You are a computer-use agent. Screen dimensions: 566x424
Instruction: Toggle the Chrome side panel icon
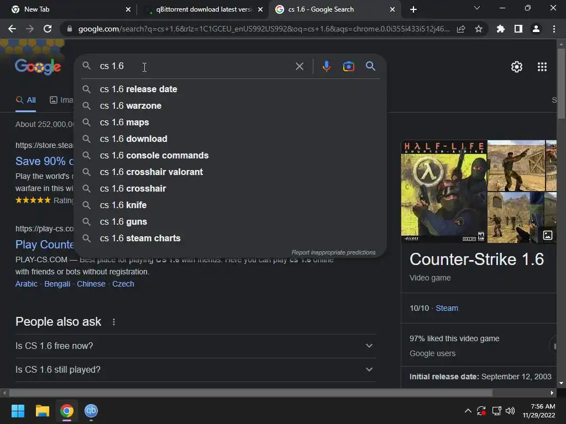[x=518, y=29]
